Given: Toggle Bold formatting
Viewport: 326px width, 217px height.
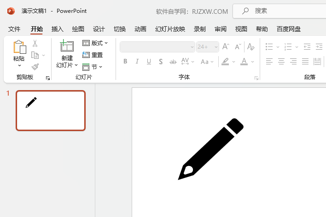Looking at the screenshot, I should click(125, 62).
